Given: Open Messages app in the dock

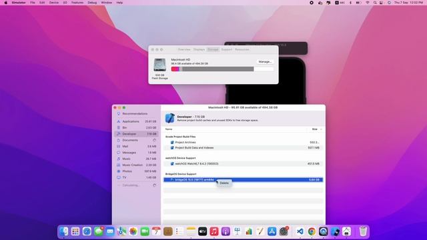Looking at the screenshot, I should [x=99, y=231].
